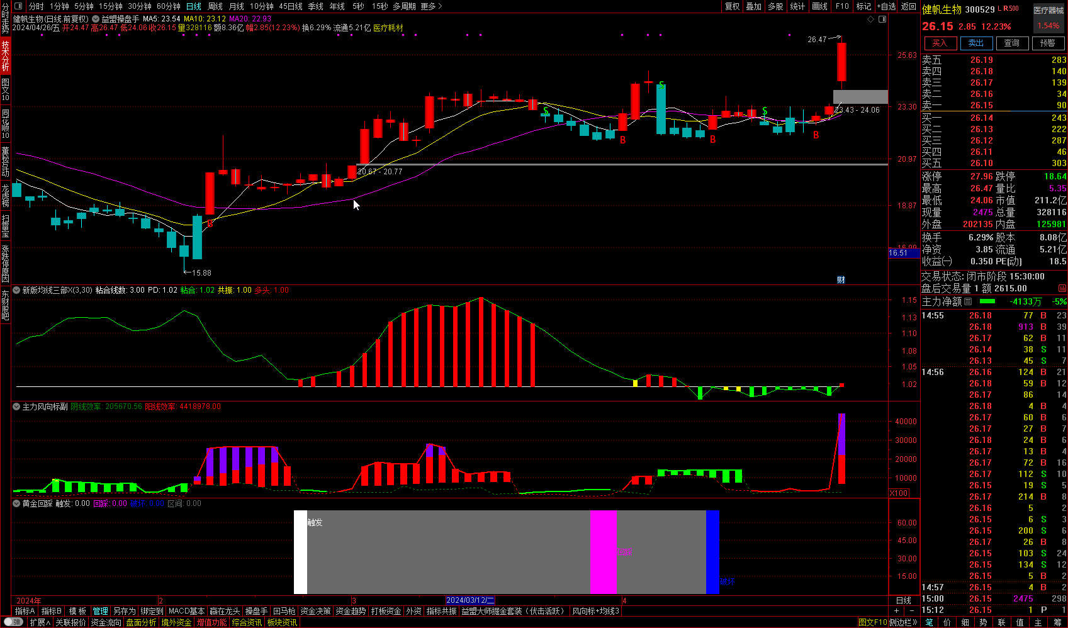Open 绑定到 in the indicator bar
The height and width of the screenshot is (628, 1068).
click(152, 611)
